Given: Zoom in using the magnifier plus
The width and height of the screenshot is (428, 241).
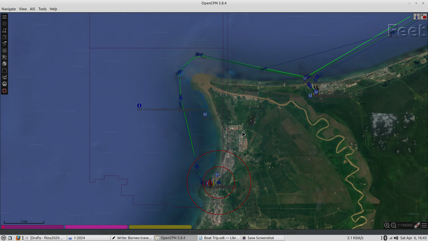Looking at the screenshot, I should coord(387,225).
